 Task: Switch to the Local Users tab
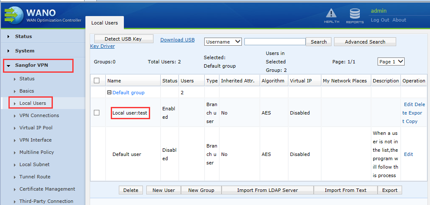tap(104, 22)
